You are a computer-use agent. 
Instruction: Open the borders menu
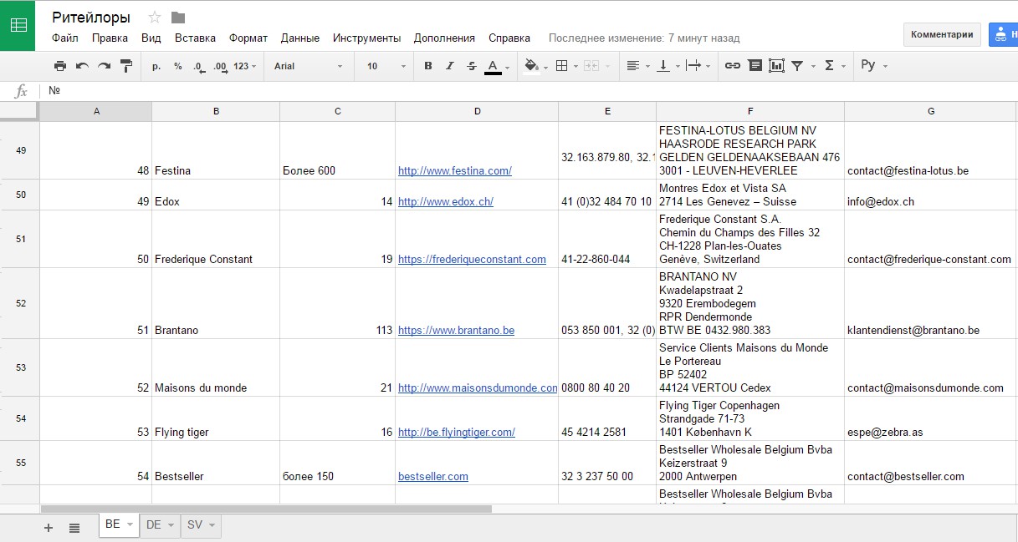566,66
